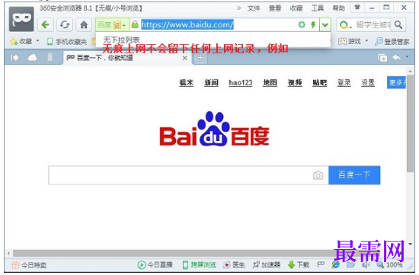Viewport: 419px width, 275px height.
Task: Open the 查看 menu
Action: click(x=275, y=8)
